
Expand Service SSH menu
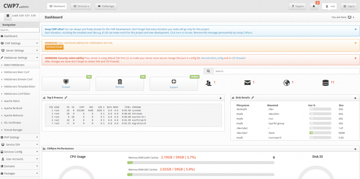coord(20,145)
